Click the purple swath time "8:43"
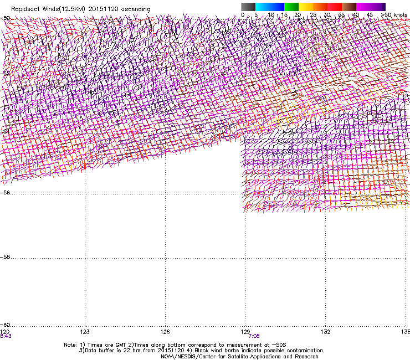The image size is (410, 360). 6,336
